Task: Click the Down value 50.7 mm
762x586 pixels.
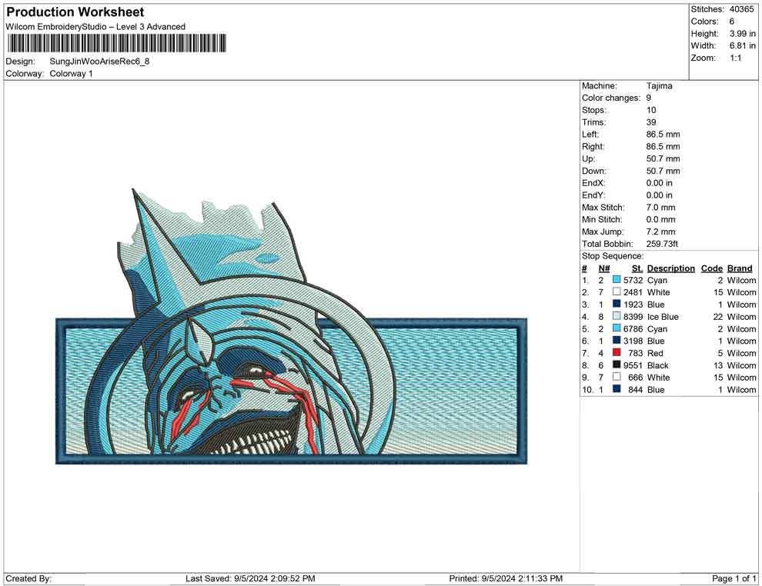Action: (663, 171)
